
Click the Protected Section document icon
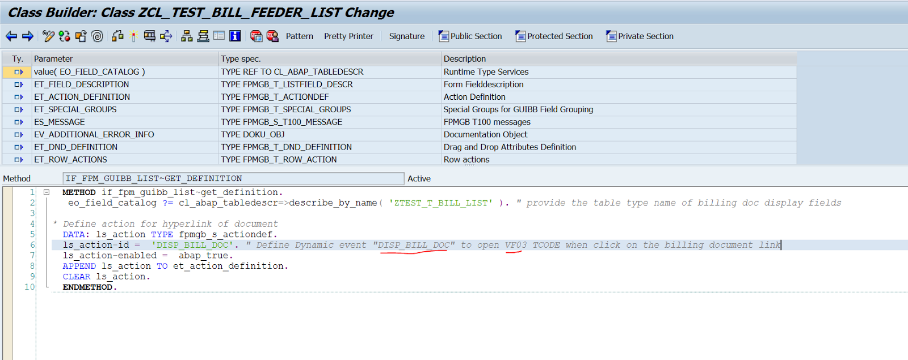pyautogui.click(x=520, y=36)
